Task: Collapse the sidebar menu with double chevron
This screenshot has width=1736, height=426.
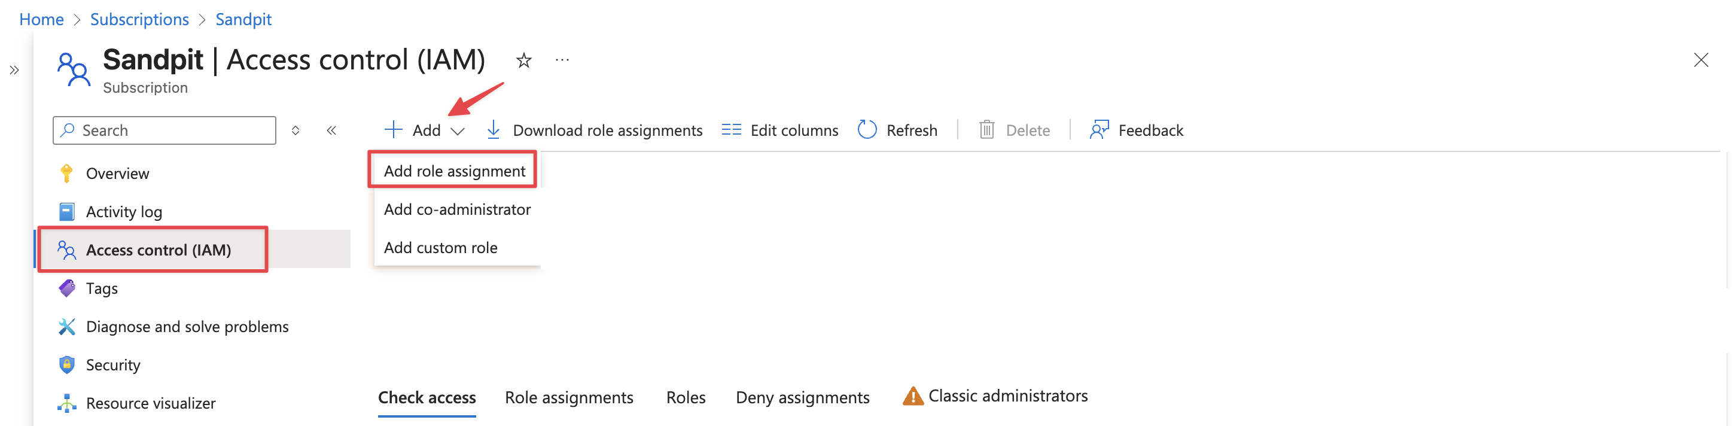Action: [331, 130]
